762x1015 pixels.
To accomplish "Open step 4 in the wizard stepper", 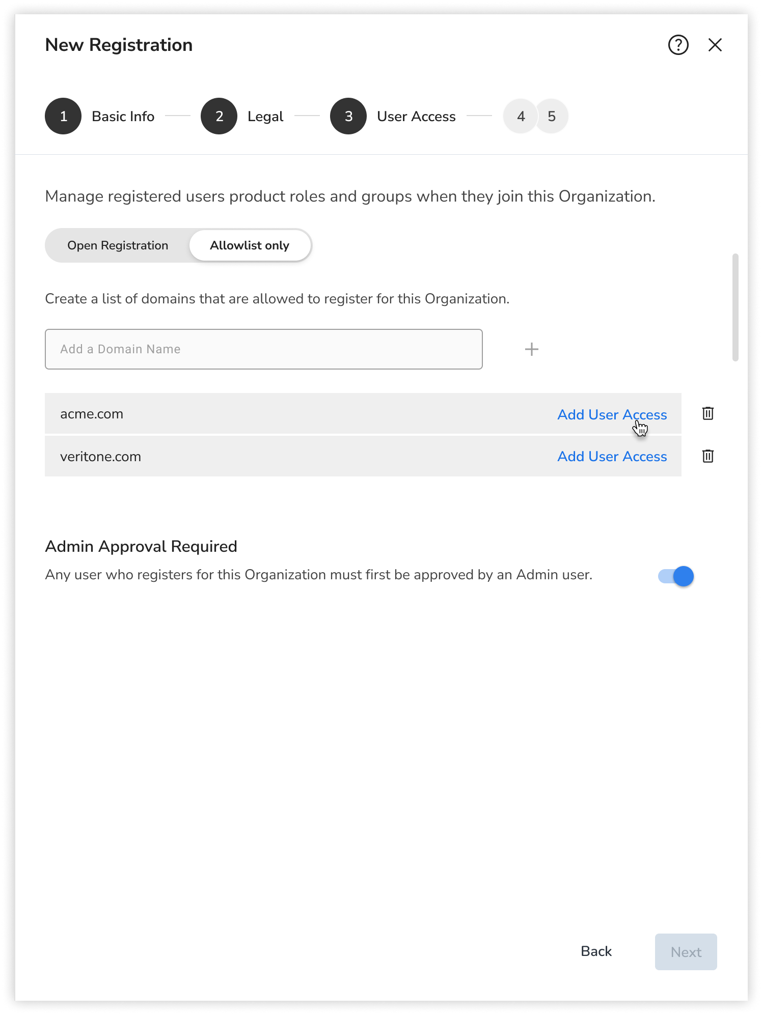I will point(520,116).
